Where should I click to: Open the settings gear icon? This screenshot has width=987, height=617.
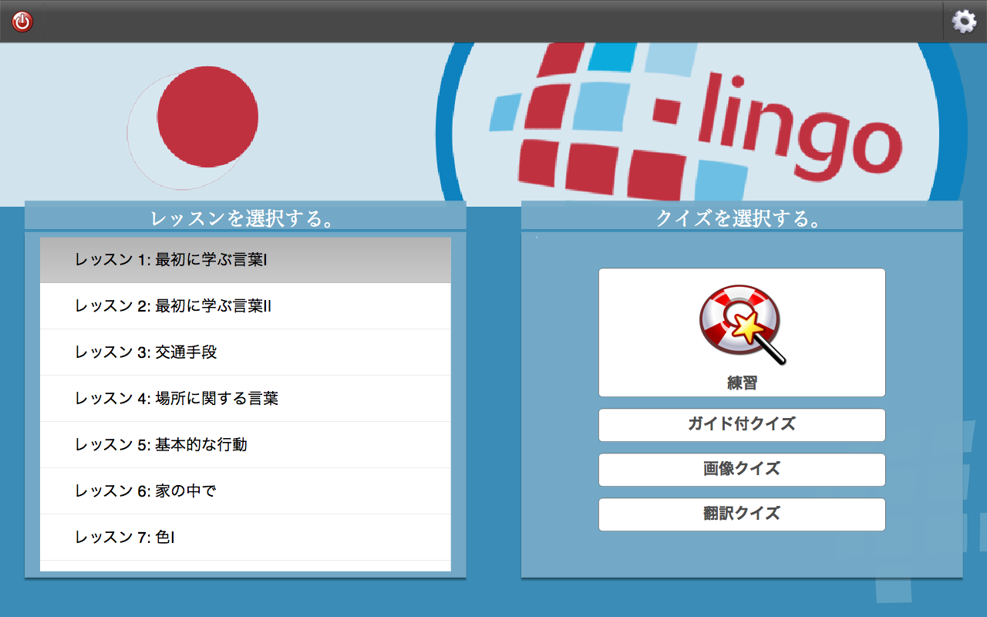coord(964,22)
